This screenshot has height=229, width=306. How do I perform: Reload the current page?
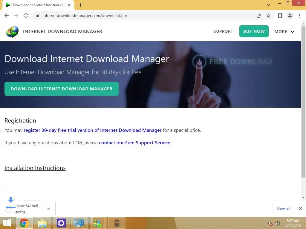point(26,16)
